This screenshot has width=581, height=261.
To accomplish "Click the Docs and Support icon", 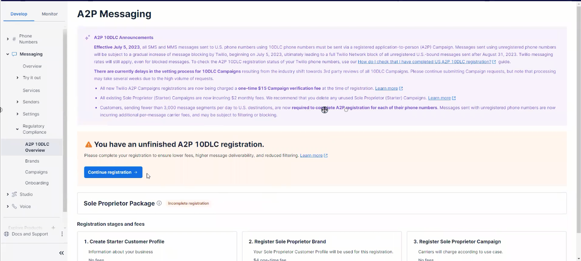I will (6, 233).
